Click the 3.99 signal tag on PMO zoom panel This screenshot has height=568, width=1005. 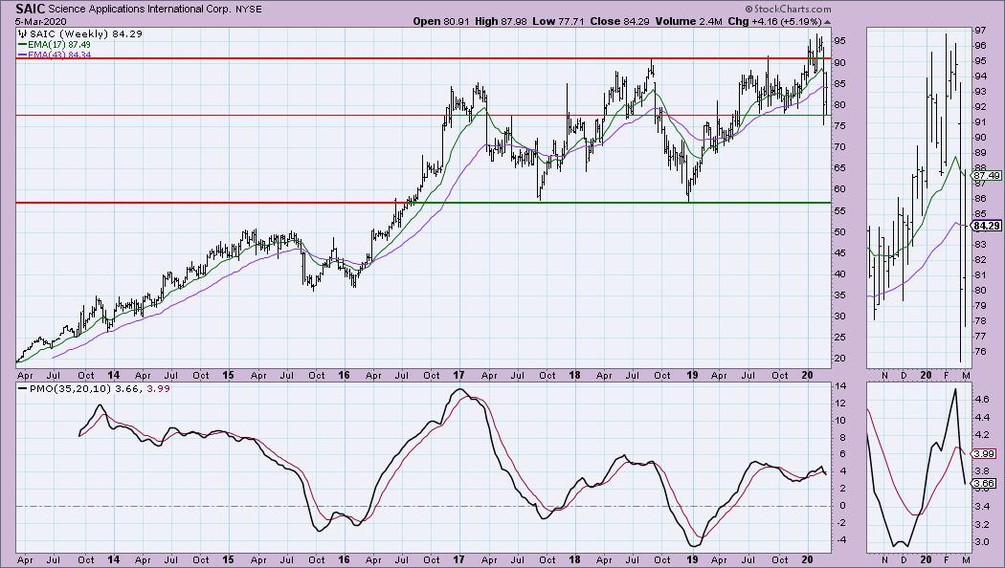pos(985,453)
